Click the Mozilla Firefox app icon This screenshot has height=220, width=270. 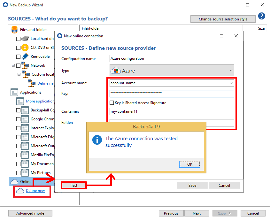tap(25, 155)
